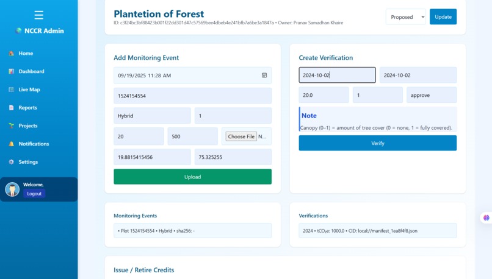Click the Home sidebar icon

click(12, 53)
